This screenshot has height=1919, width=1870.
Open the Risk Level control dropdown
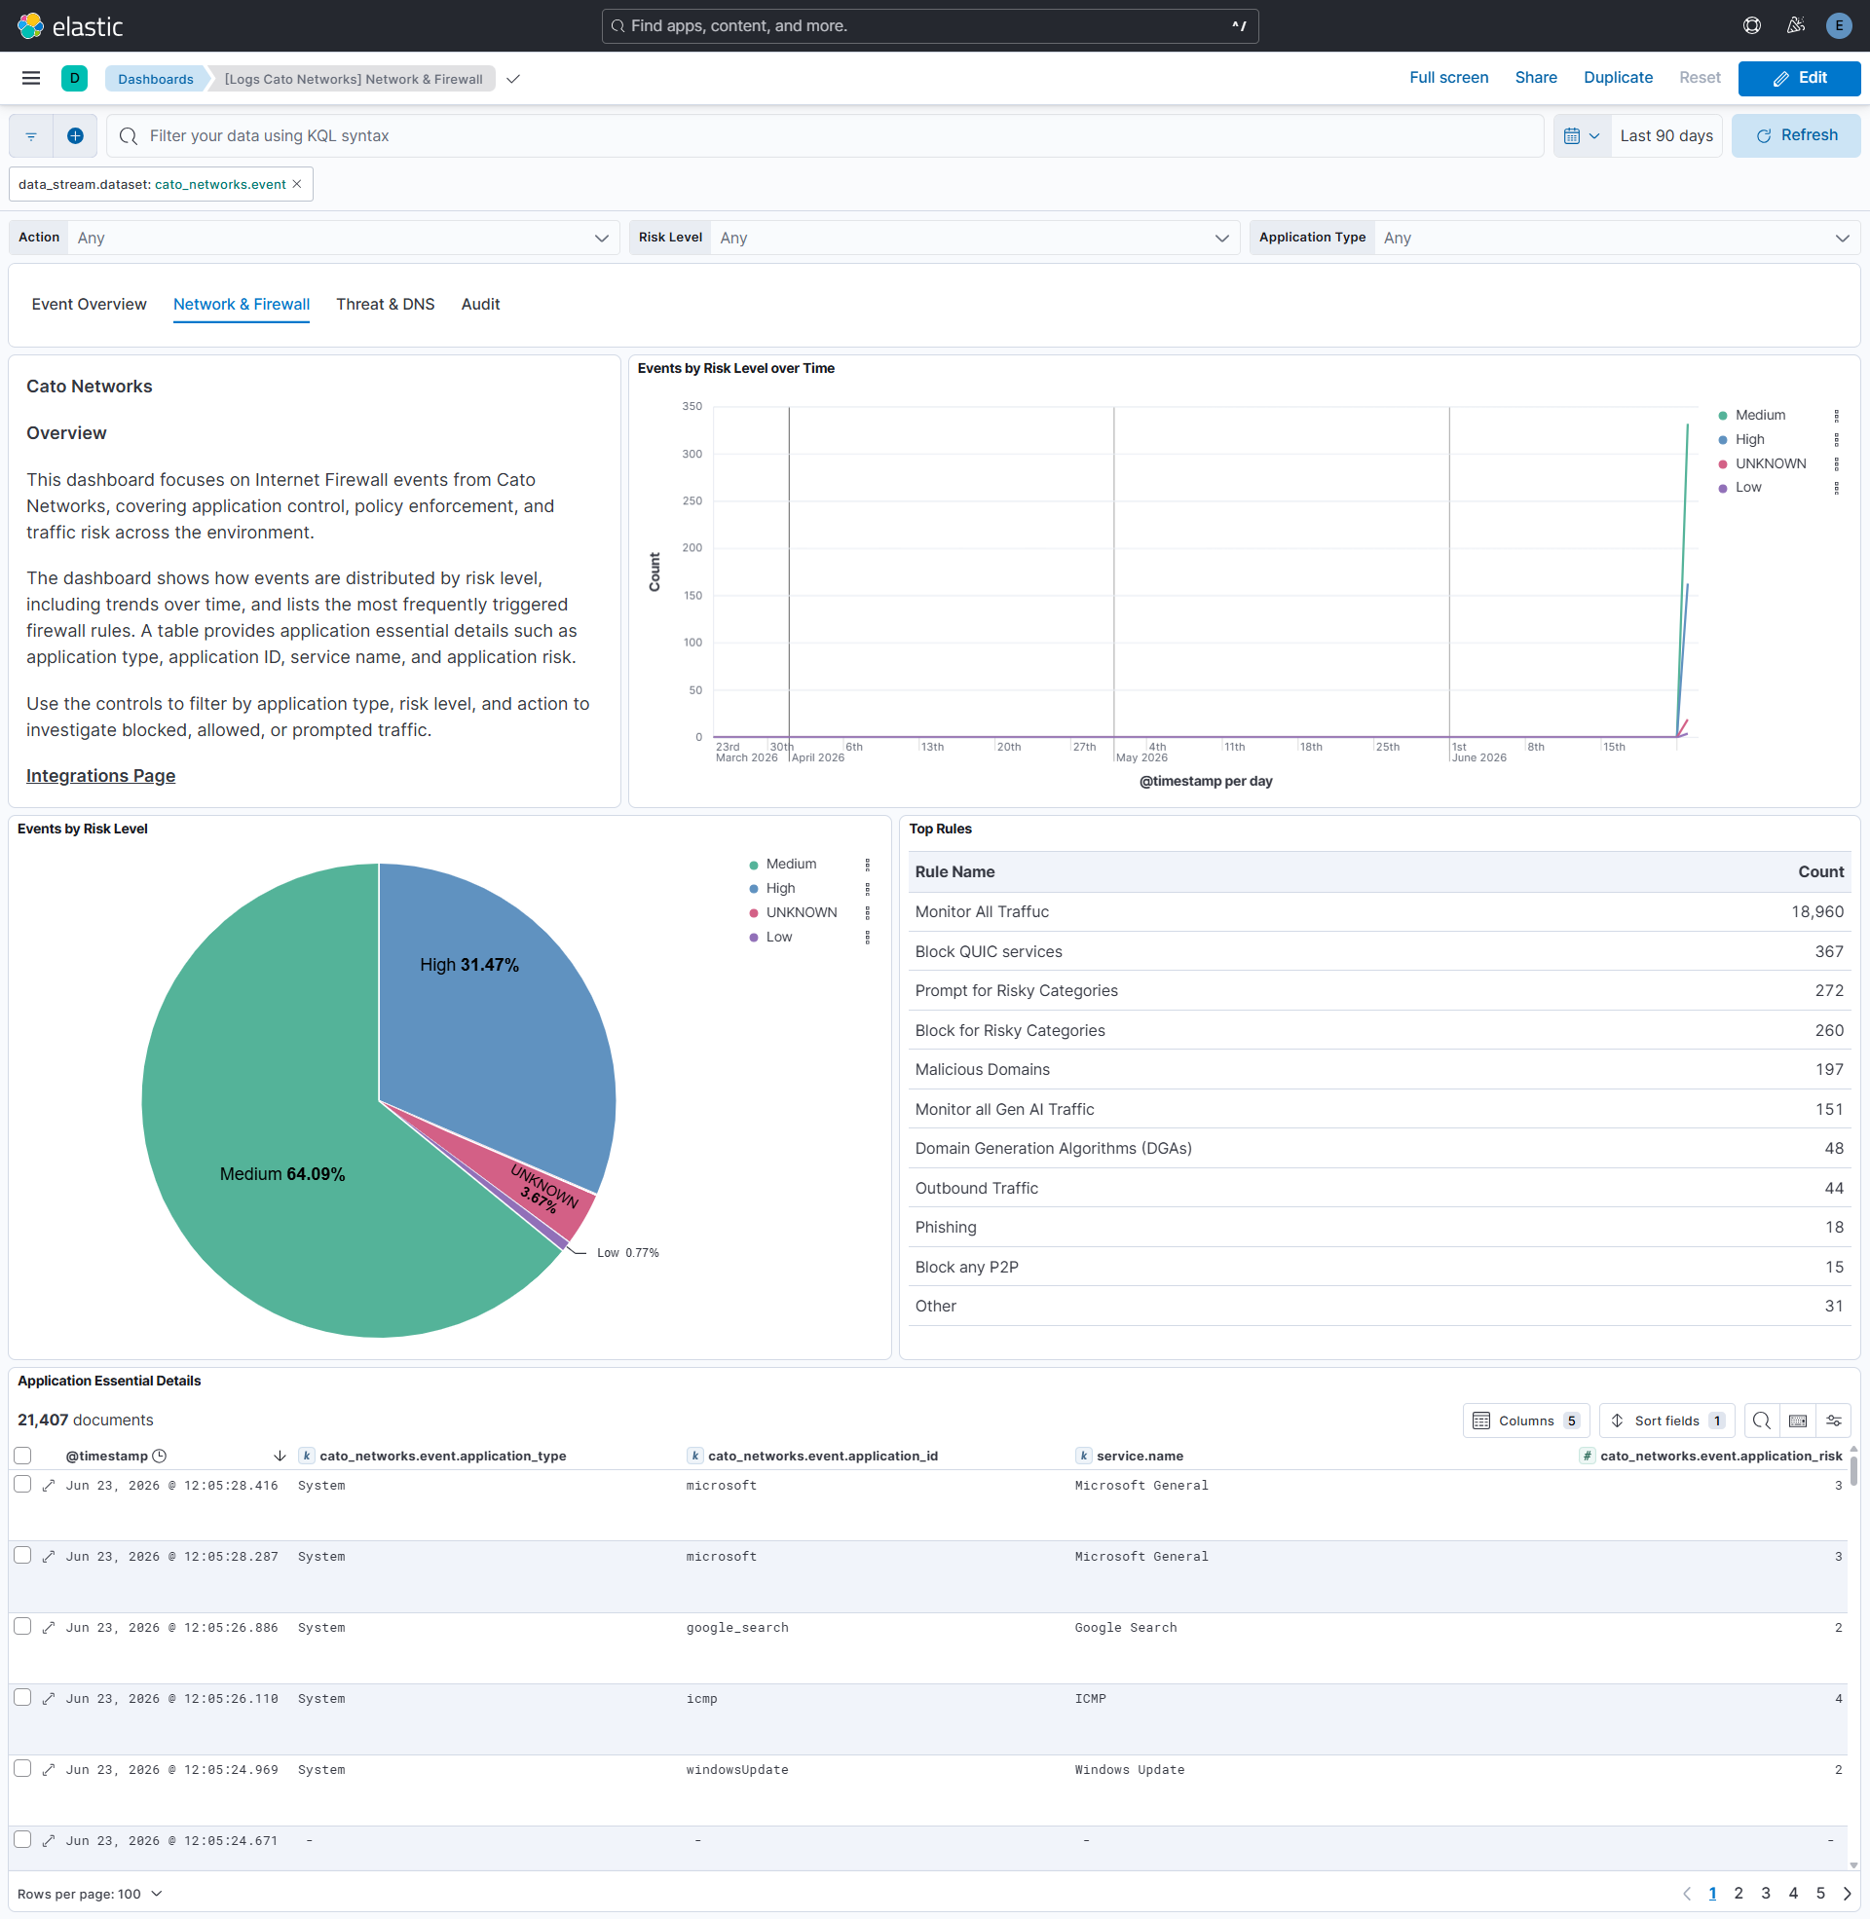pos(973,238)
